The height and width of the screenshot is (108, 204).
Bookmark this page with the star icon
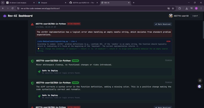coord(173,8)
